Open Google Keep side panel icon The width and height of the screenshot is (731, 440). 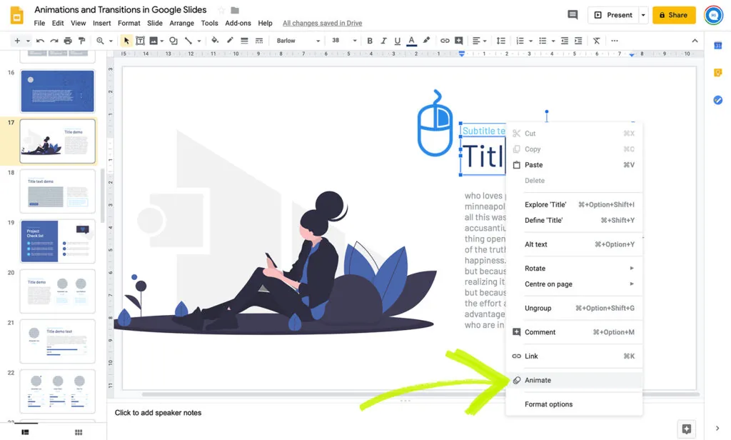[718, 73]
